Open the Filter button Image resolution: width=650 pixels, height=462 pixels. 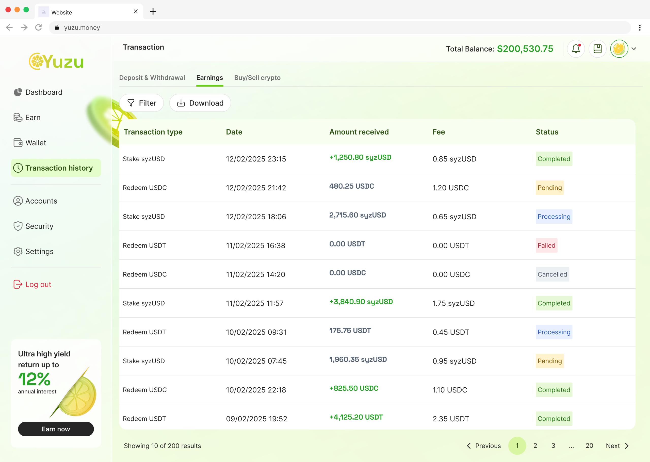pyautogui.click(x=141, y=103)
